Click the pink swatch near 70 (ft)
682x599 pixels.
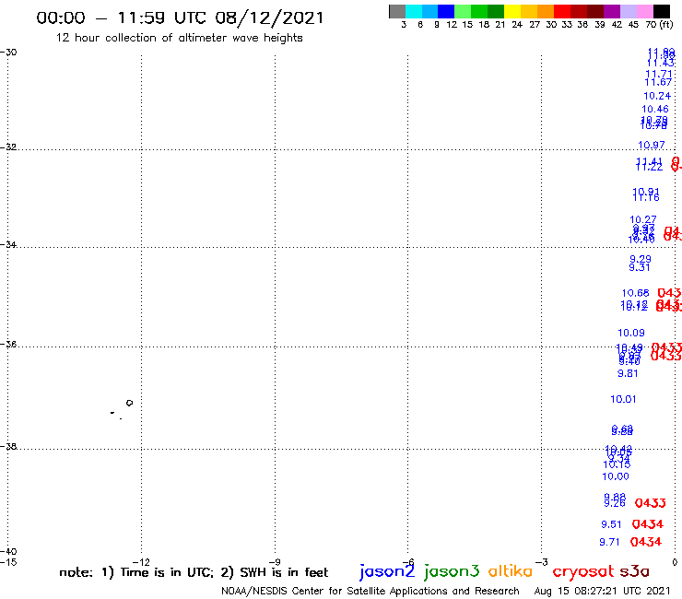click(x=645, y=11)
